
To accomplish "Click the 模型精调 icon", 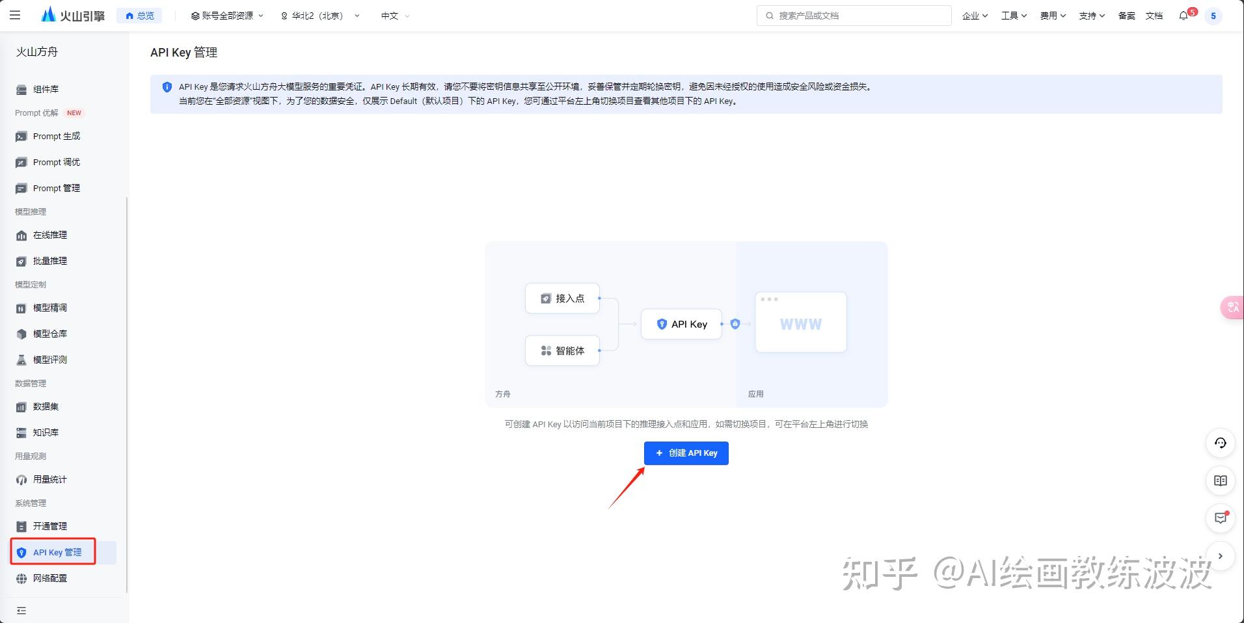I will [x=21, y=308].
